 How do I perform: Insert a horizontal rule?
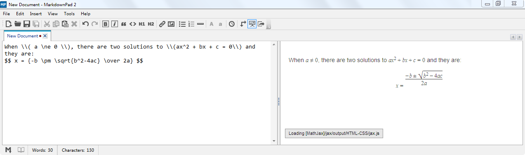click(200, 24)
